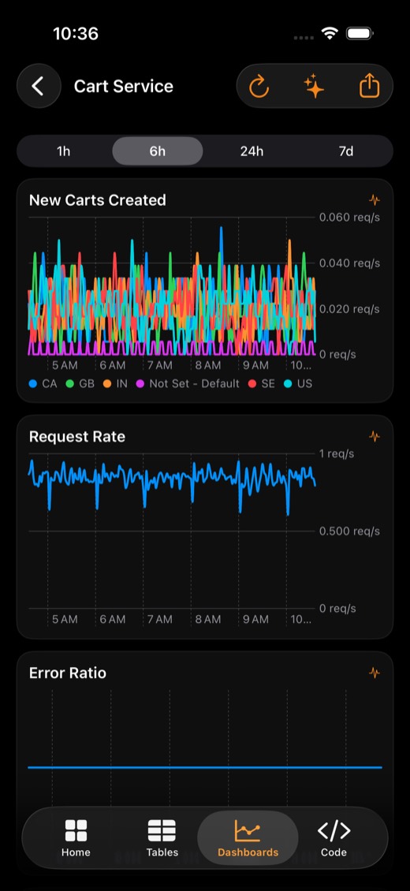Tap the Request Rate title
Viewport: 410px width, 891px height.
click(77, 436)
